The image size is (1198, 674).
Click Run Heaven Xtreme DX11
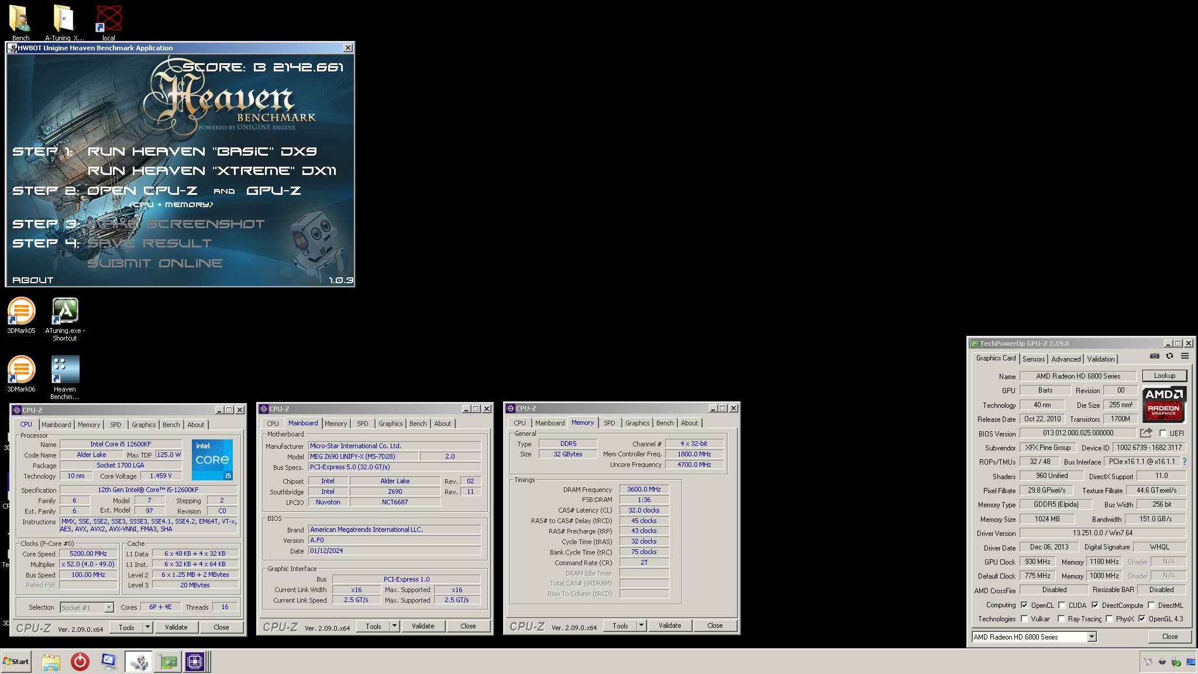(212, 171)
